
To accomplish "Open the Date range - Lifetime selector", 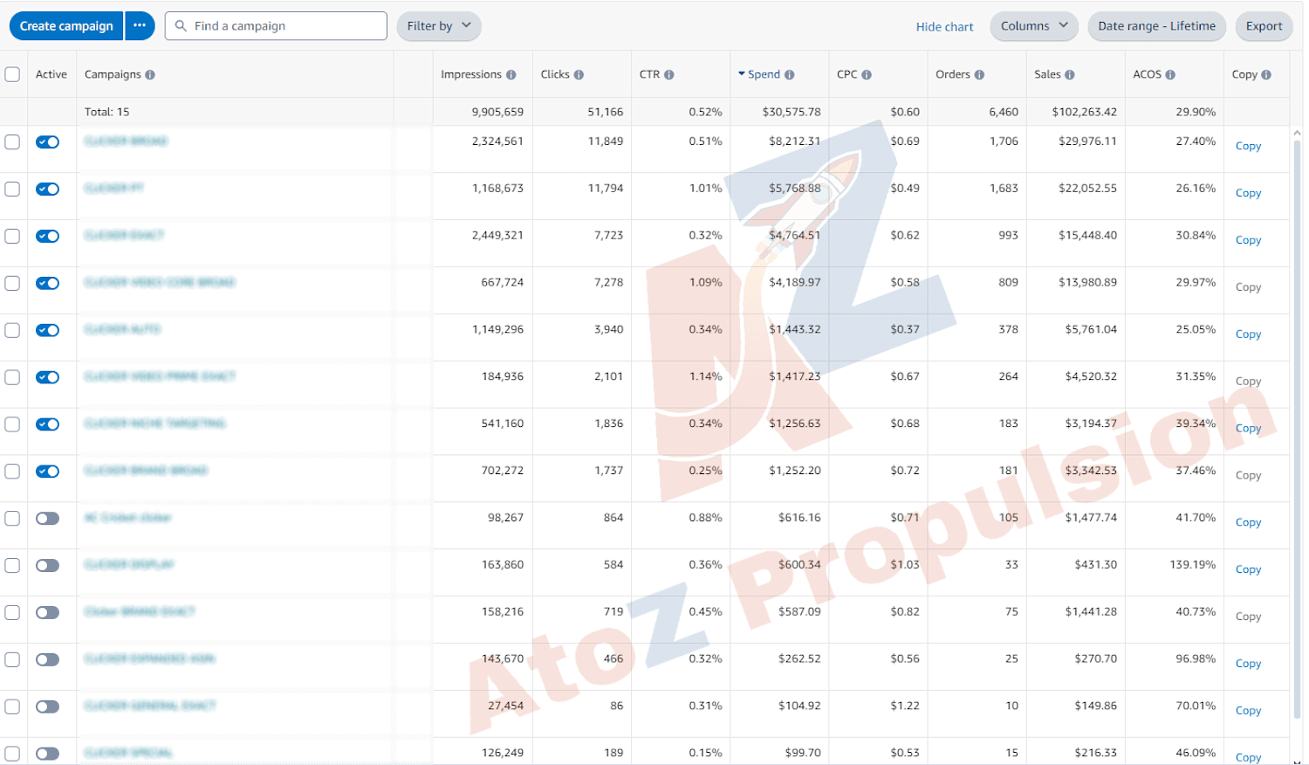I will tap(1157, 26).
